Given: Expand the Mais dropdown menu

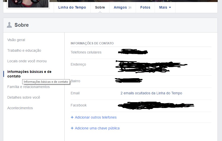Looking at the screenshot, I should [165, 7].
